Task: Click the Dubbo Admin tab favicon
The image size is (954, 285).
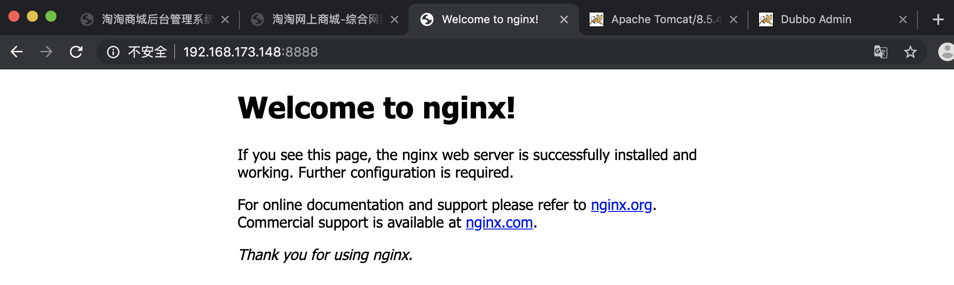Action: [x=766, y=19]
